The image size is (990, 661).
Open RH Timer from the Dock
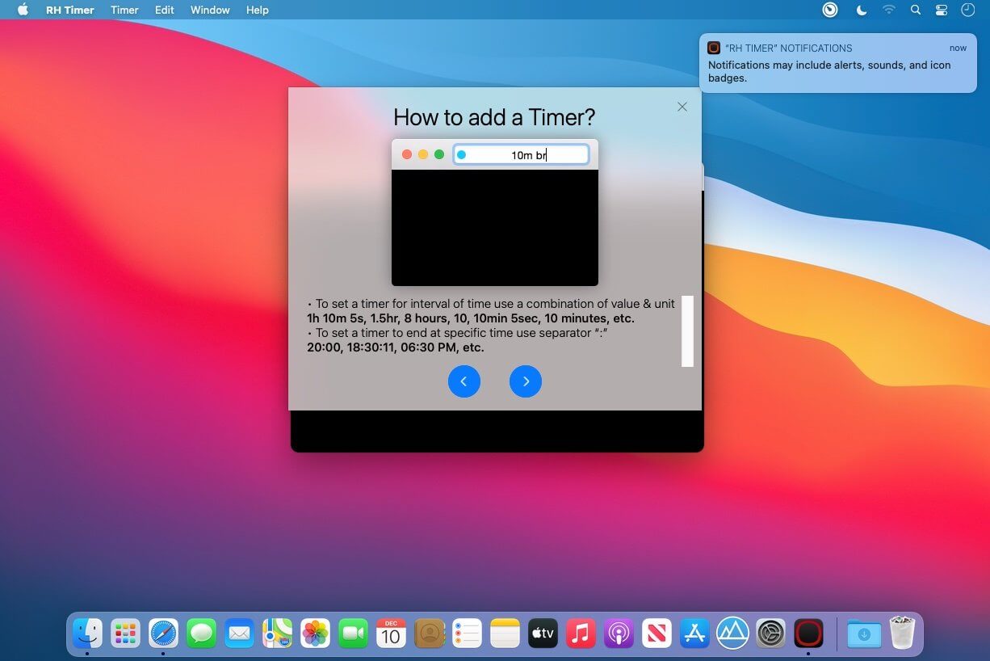click(x=808, y=634)
